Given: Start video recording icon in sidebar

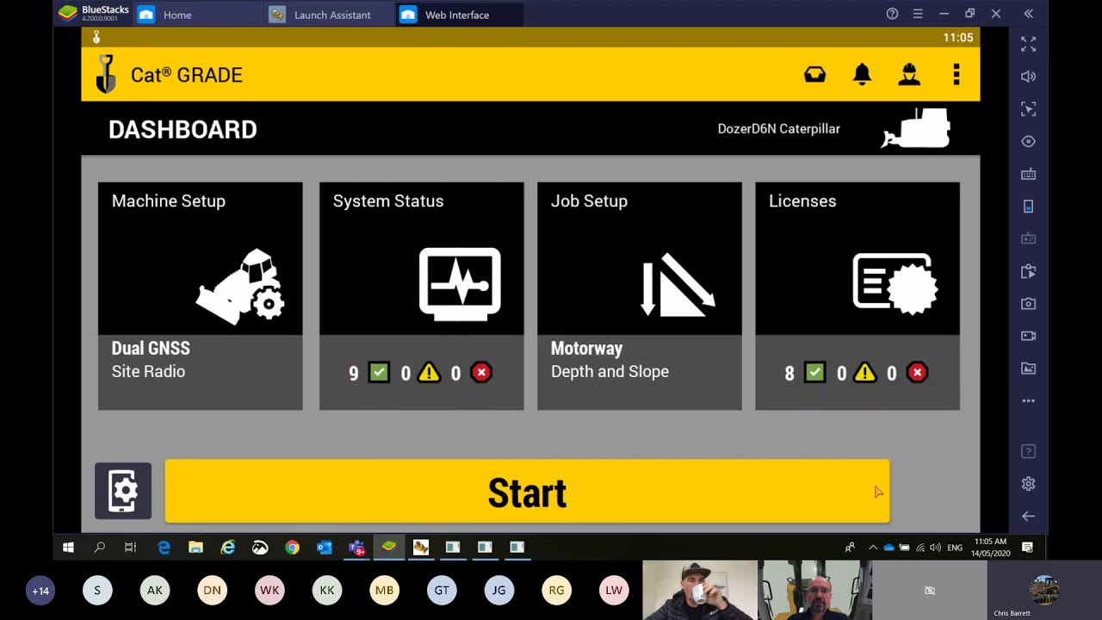Looking at the screenshot, I should 1028,336.
